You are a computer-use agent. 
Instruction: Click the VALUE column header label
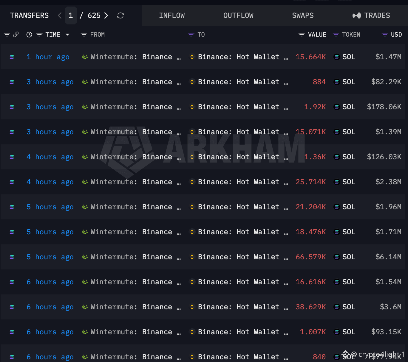coord(317,35)
